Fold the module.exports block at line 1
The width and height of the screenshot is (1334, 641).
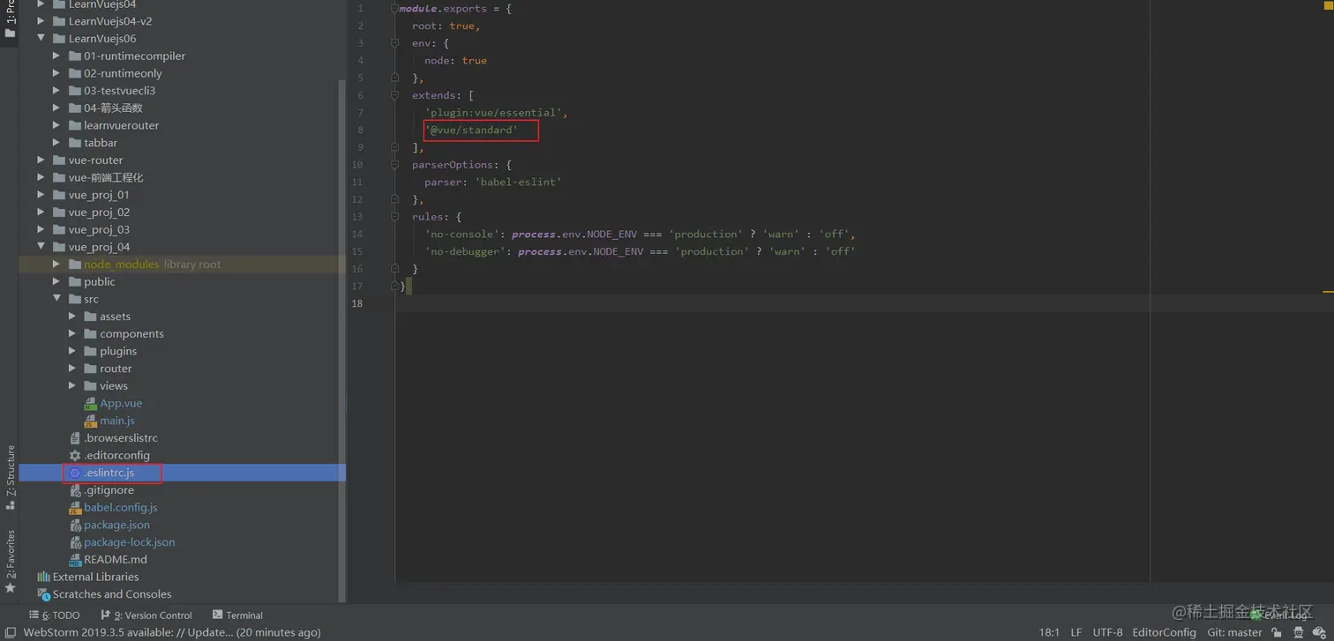394,8
